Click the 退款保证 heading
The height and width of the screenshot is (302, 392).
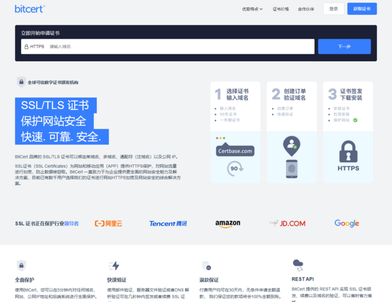pyautogui.click(x=209, y=280)
